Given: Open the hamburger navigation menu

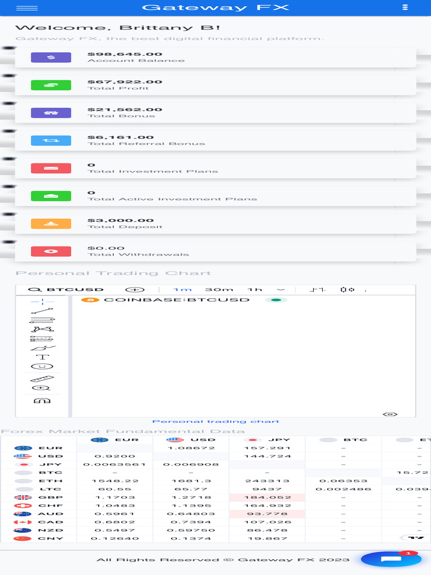Looking at the screenshot, I should coord(27,8).
